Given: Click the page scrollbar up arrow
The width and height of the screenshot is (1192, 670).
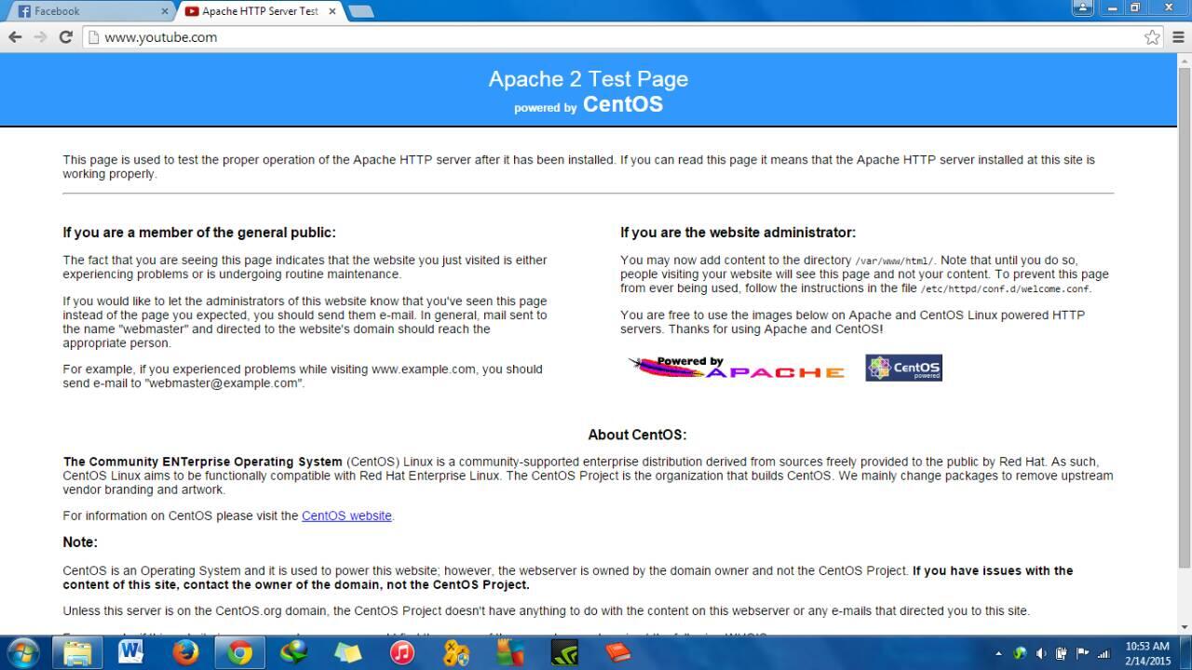Looking at the screenshot, I should [x=1185, y=60].
